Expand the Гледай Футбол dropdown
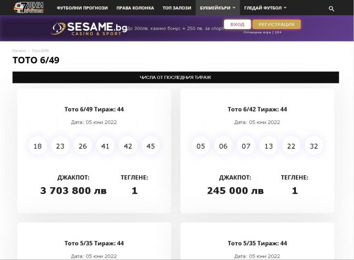The image size is (354, 260). [265, 8]
